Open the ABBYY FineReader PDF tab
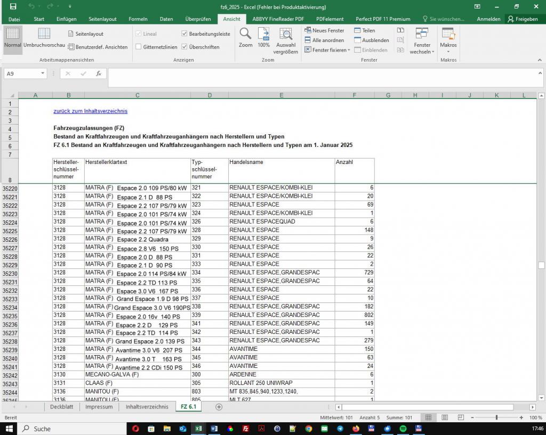 pyautogui.click(x=278, y=19)
